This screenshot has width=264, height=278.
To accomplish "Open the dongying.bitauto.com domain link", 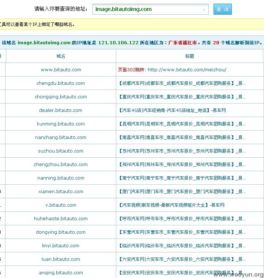I will pos(61,232).
